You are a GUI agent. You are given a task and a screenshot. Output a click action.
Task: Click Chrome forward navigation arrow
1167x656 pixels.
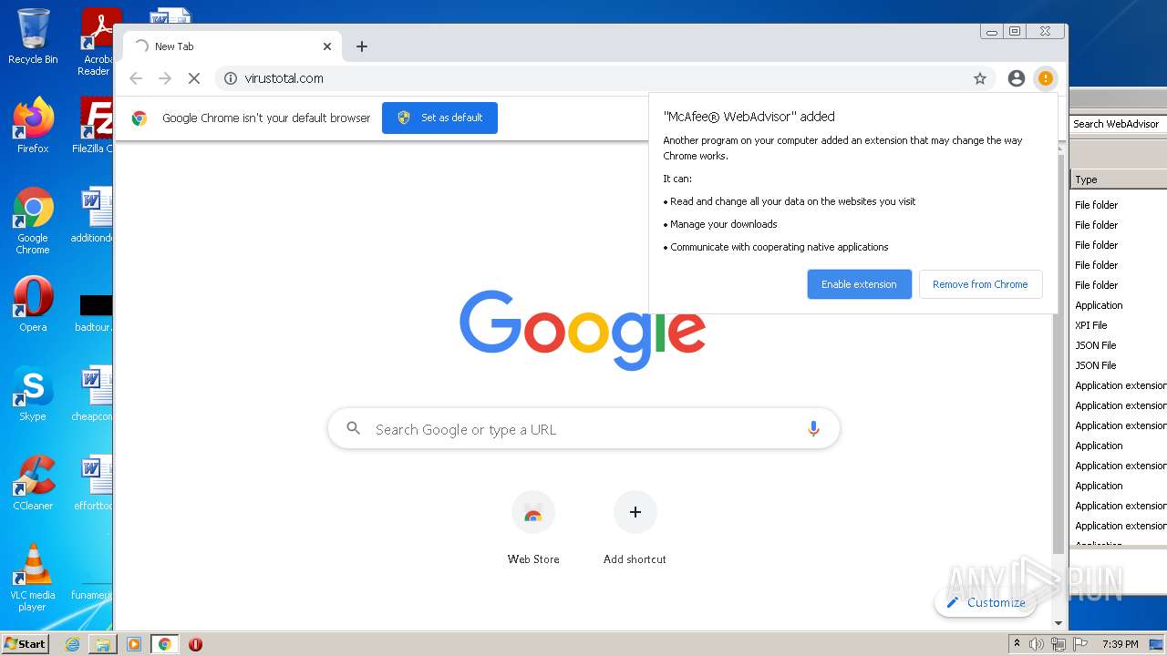point(165,78)
